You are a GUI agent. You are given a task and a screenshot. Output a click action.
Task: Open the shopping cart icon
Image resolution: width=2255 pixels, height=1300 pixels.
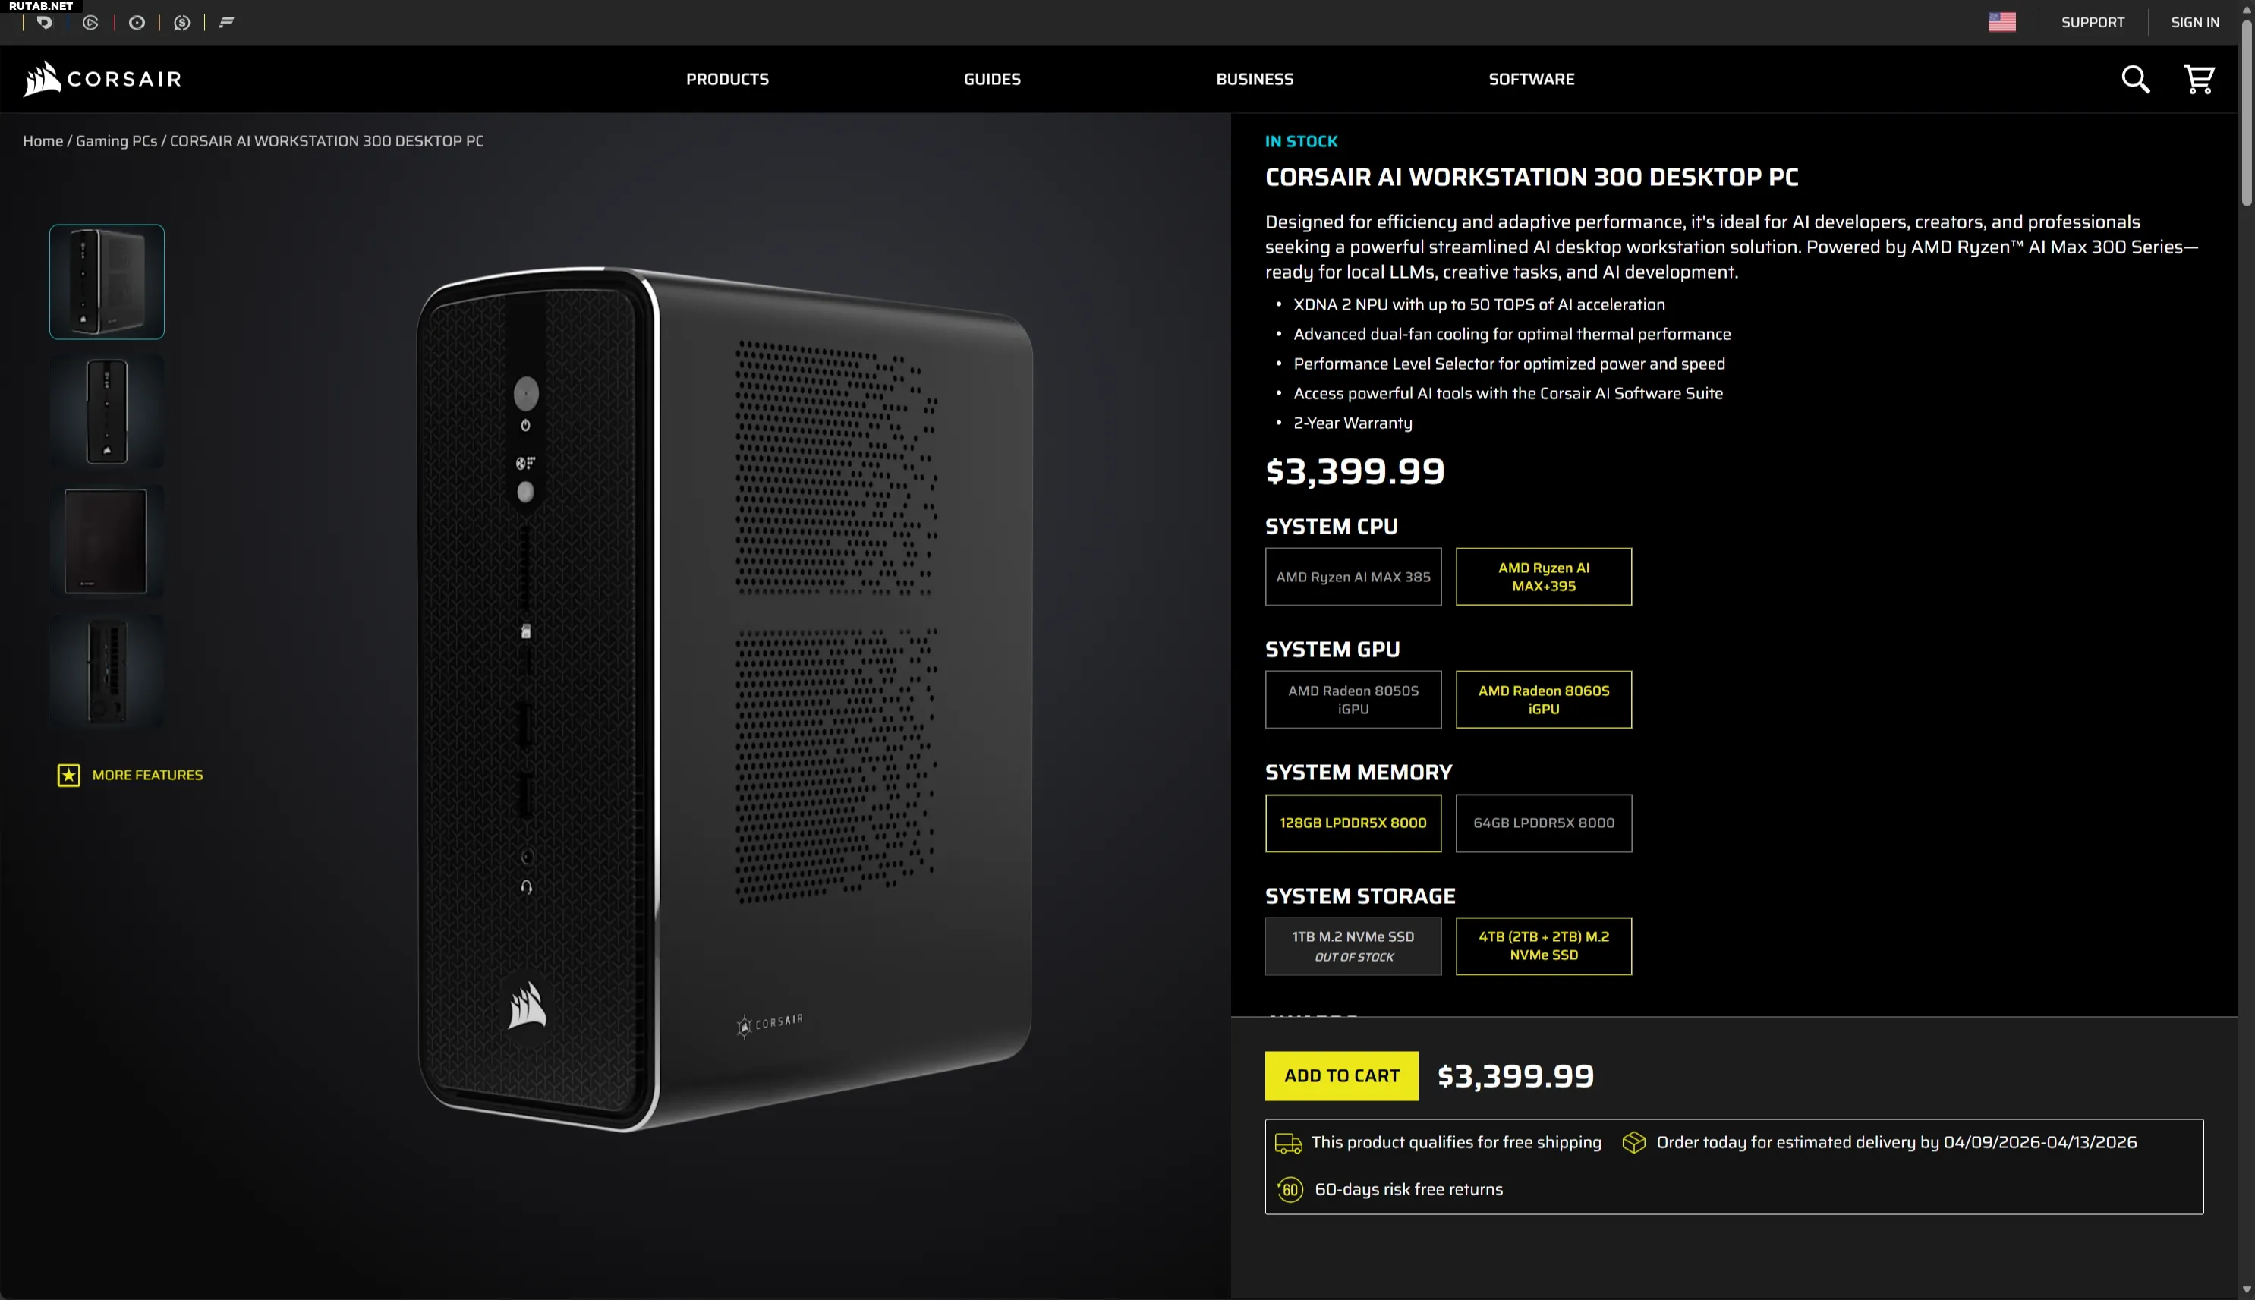pyautogui.click(x=2199, y=80)
